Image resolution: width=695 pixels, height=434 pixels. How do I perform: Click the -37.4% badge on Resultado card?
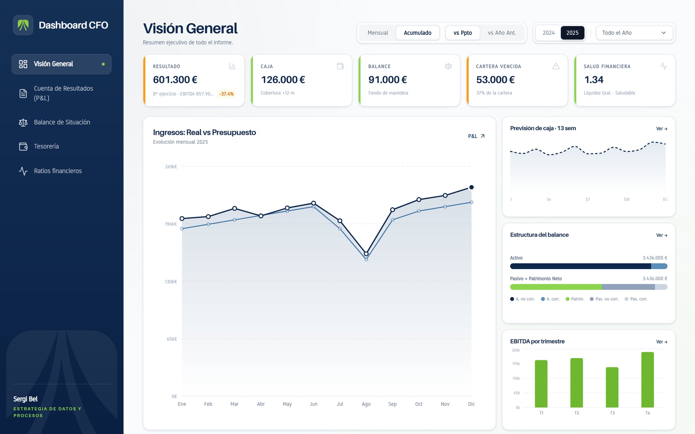227,94
